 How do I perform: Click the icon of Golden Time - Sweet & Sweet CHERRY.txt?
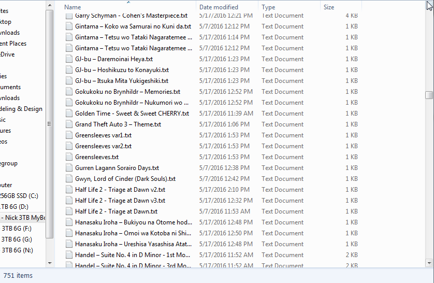pos(69,114)
